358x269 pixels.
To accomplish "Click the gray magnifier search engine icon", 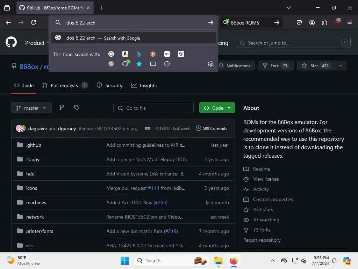I will pyautogui.click(x=111, y=64).
